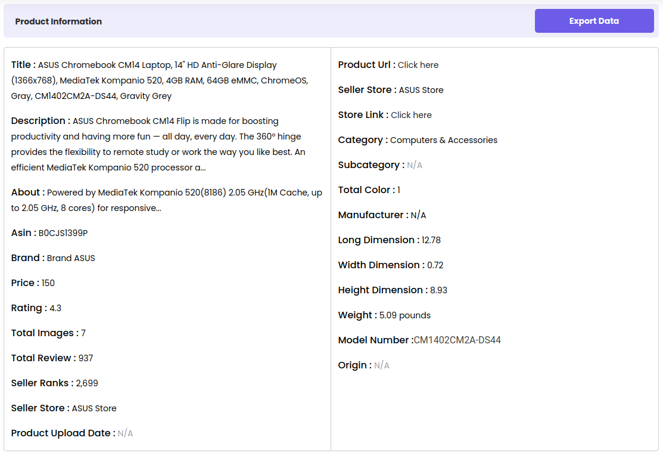Click the Model Number label

[x=375, y=340]
